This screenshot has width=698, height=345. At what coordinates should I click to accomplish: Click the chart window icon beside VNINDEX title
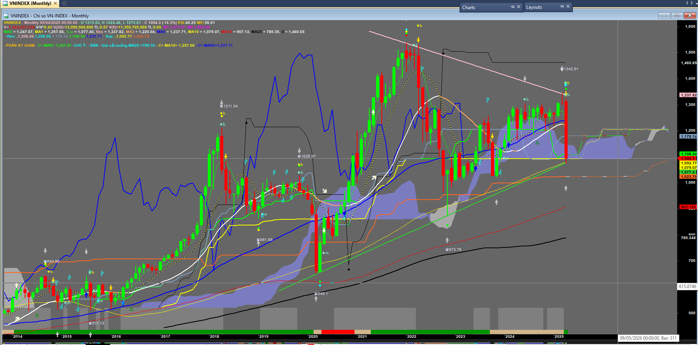point(6,16)
